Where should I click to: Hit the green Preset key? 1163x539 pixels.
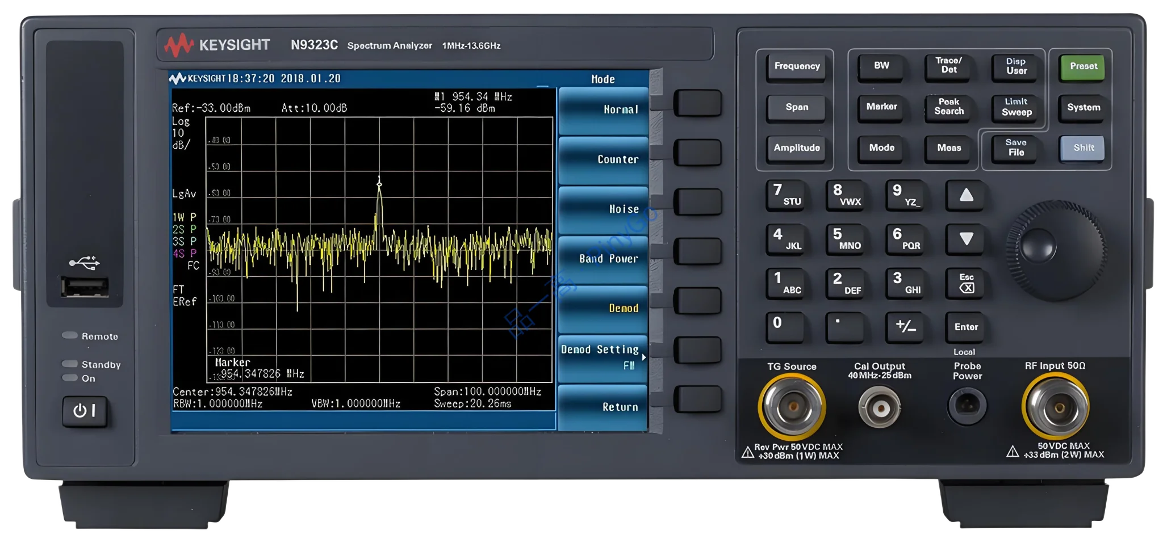(x=1083, y=67)
